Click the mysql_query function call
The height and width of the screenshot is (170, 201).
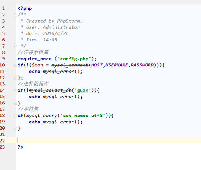tap(42, 116)
